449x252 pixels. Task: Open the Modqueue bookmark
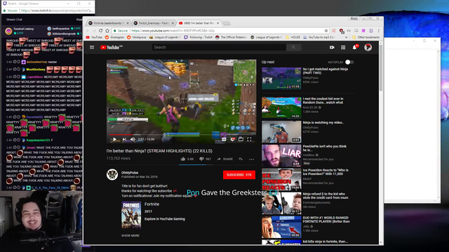[137, 37]
